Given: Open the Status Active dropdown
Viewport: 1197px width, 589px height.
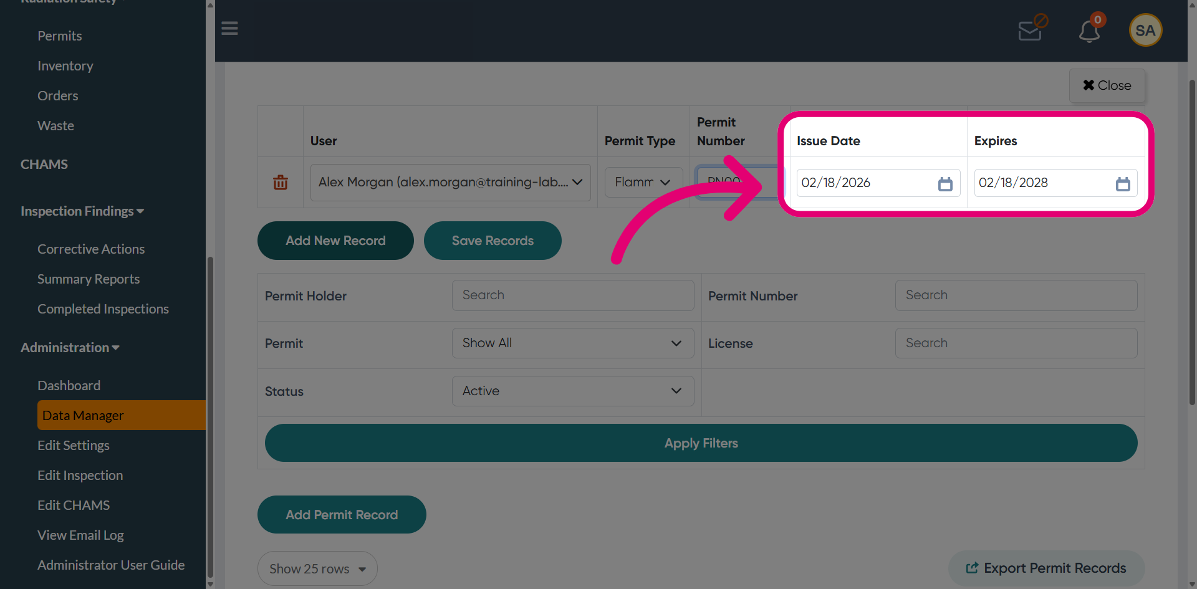Looking at the screenshot, I should (573, 391).
